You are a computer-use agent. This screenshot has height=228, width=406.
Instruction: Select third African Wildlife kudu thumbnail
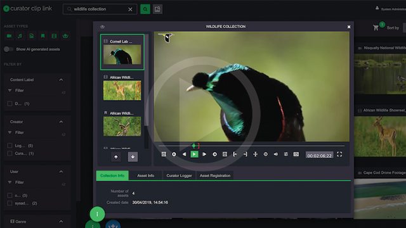(122, 126)
